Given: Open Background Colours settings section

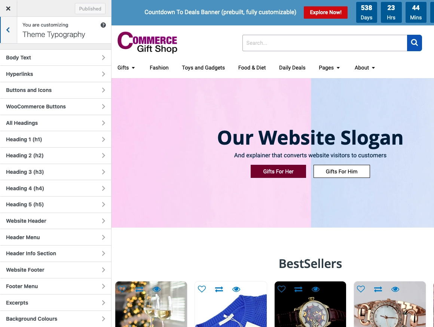Looking at the screenshot, I should click(56, 319).
